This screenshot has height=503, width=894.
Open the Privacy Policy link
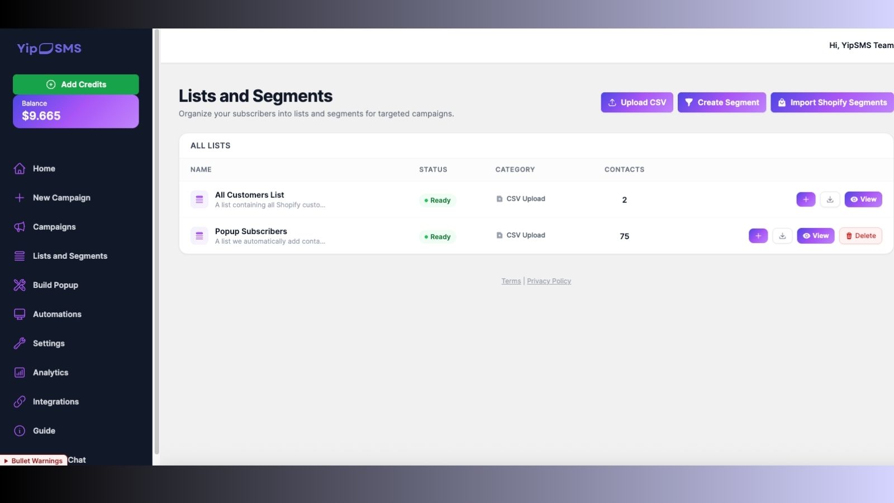point(549,281)
